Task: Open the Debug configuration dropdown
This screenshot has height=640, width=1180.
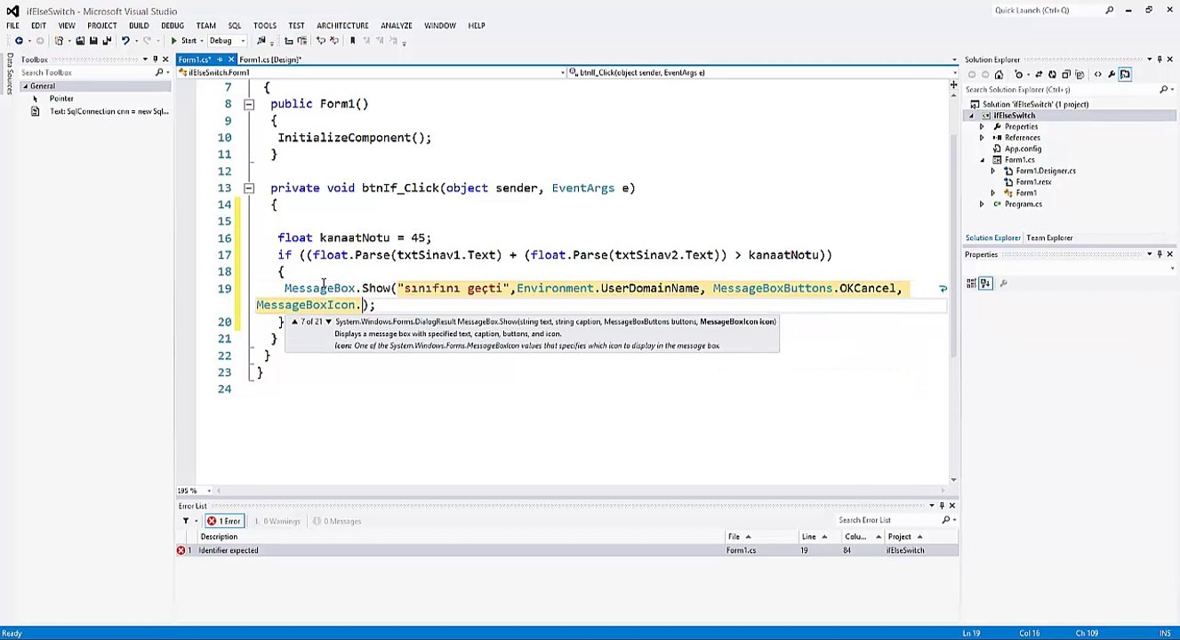Action: pyautogui.click(x=227, y=41)
